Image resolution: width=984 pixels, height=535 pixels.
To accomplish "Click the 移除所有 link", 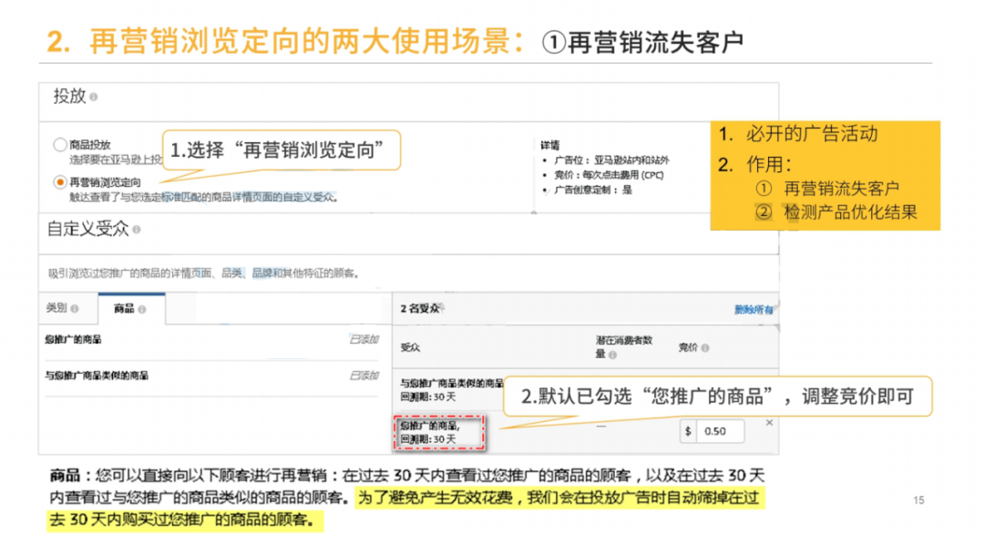I will click(x=753, y=306).
